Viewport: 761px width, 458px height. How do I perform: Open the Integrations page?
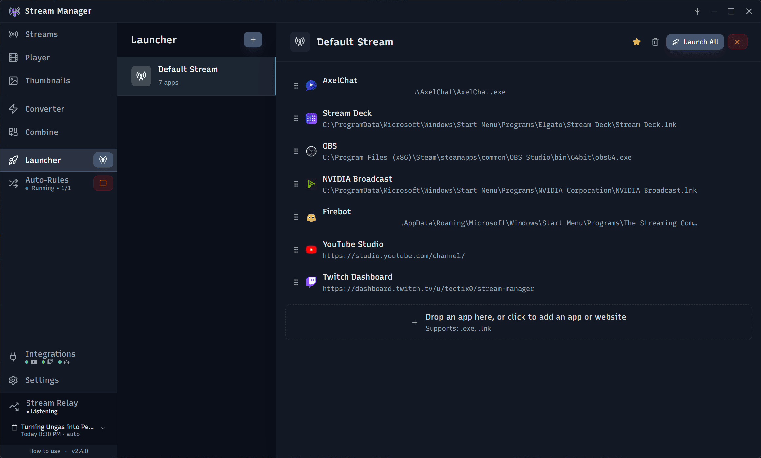click(x=59, y=357)
